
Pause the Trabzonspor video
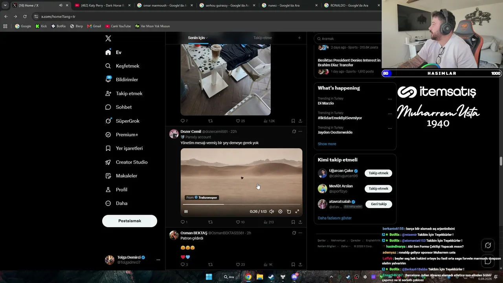pyautogui.click(x=186, y=211)
